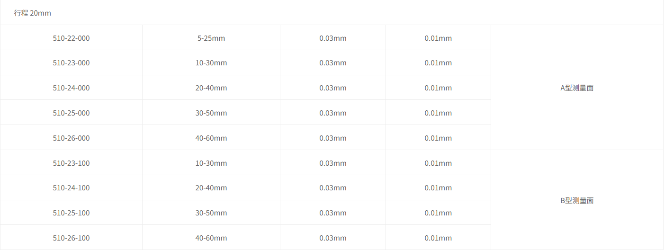
Task: Select the 30-50mm range in row 510-25-100
Action: click(x=211, y=213)
